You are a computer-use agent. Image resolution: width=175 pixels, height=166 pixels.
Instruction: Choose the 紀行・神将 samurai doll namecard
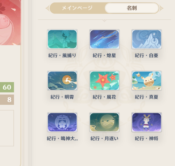pos(147,122)
